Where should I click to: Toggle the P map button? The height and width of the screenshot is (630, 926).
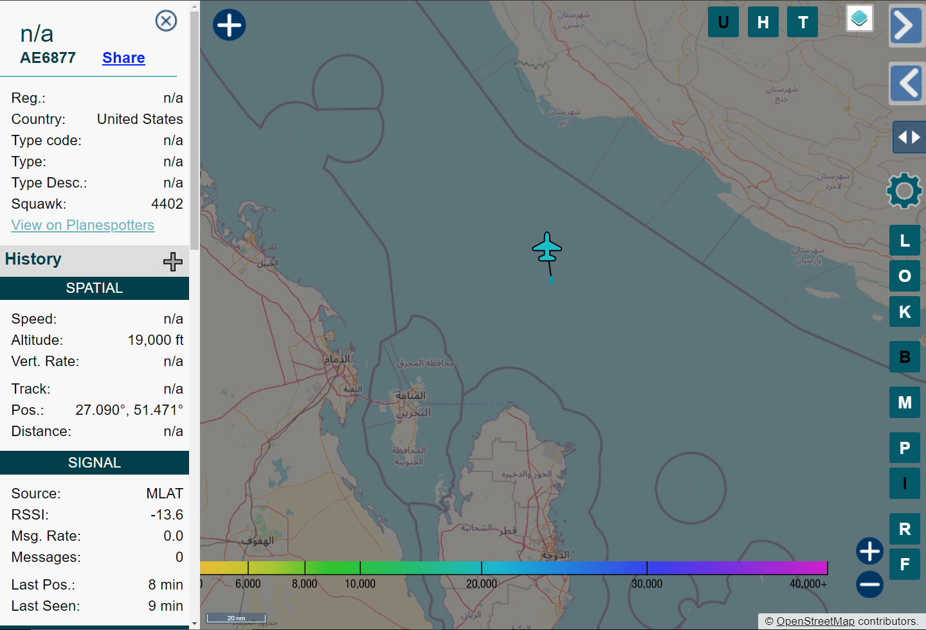point(905,448)
